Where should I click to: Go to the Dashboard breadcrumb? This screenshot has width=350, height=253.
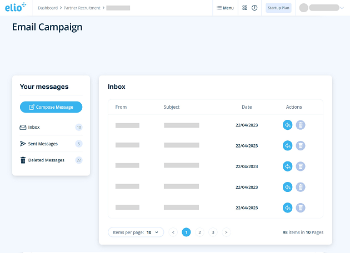[x=47, y=8]
